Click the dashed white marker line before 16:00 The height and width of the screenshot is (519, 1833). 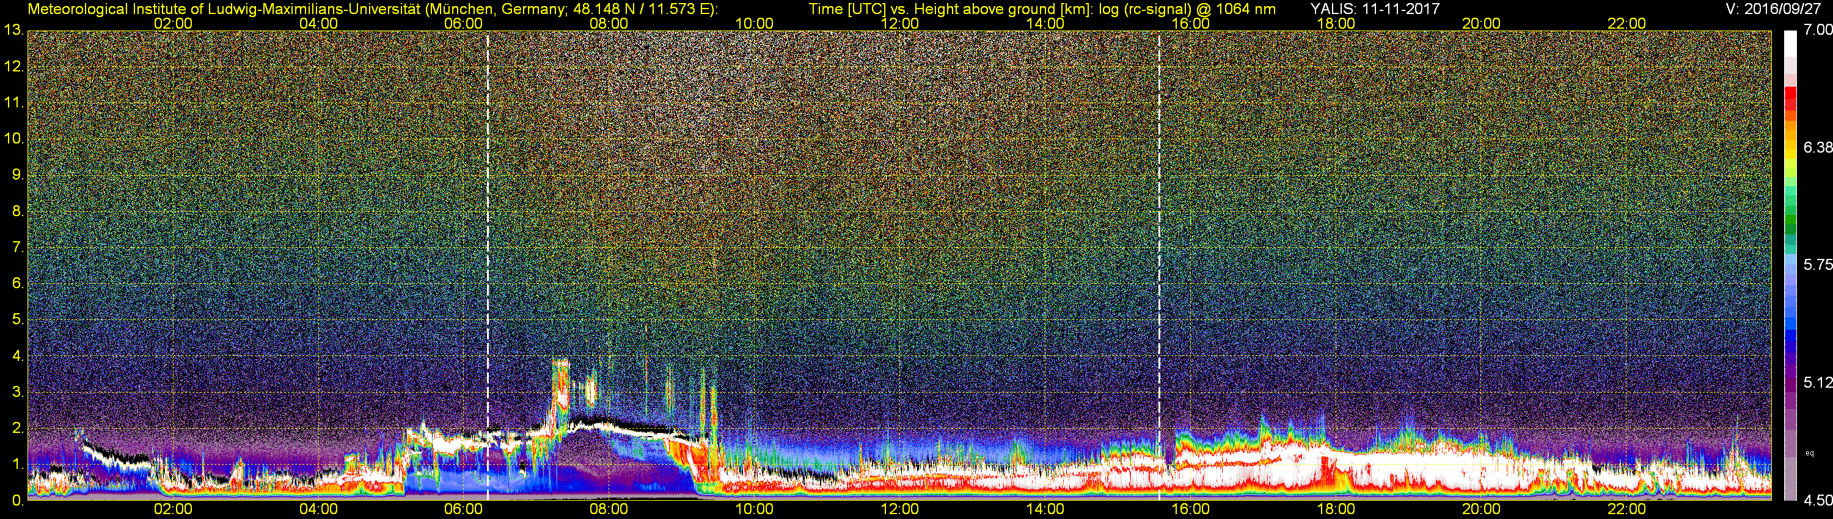click(x=1159, y=265)
